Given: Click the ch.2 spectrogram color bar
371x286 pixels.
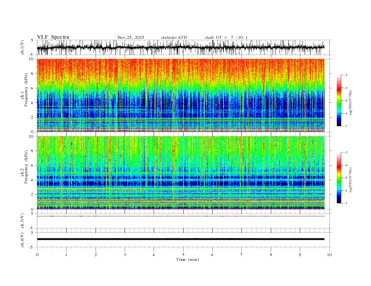Looking at the screenshot, I should tap(339, 178).
